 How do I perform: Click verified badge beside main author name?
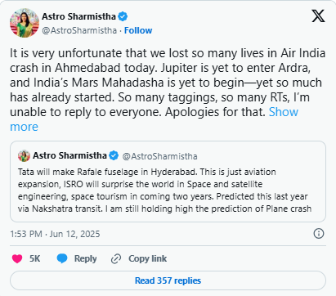point(123,16)
